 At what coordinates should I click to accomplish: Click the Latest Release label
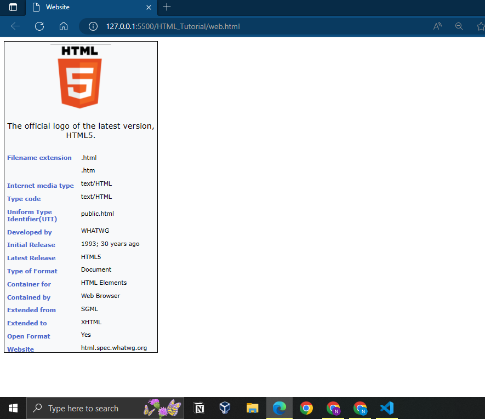tap(31, 258)
